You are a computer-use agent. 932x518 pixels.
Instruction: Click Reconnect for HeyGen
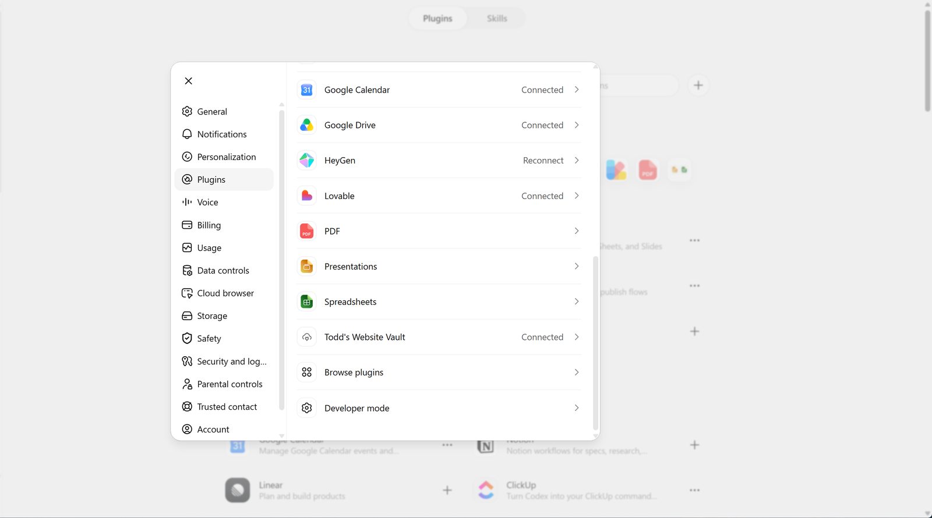coord(543,161)
